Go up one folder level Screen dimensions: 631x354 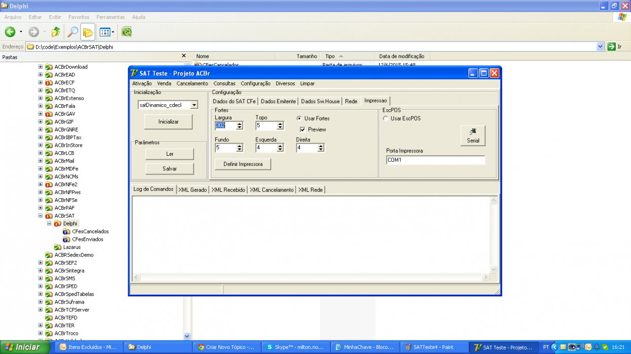56,32
